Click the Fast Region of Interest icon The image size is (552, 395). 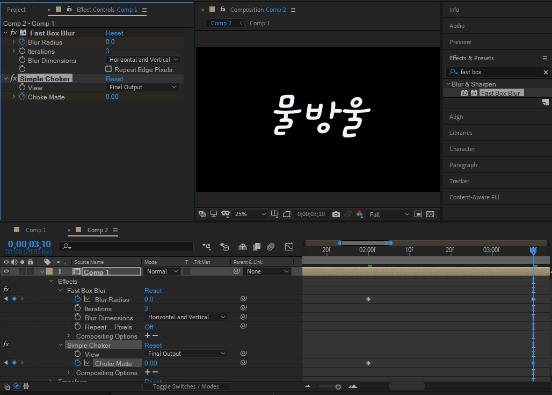coord(418,214)
